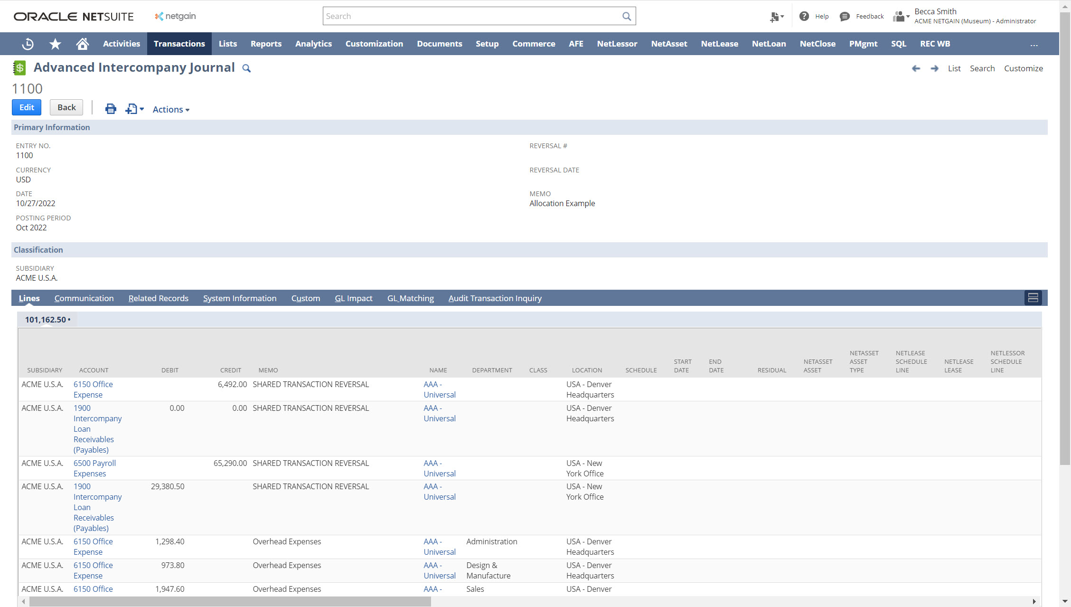1071x607 pixels.
Task: Go to previous record arrow
Action: tap(916, 68)
